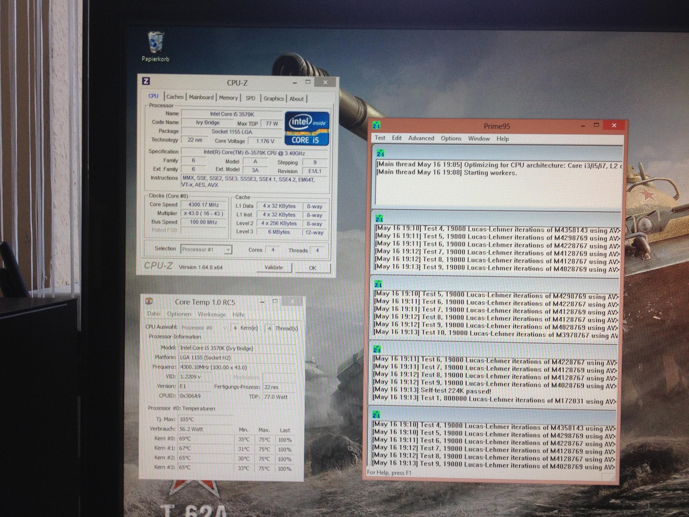Open the Werkzeuge menu in Core Temp
The image size is (689, 517).
212,314
